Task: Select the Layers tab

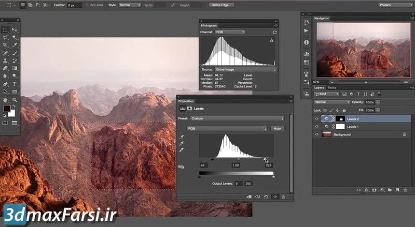Action: point(319,87)
